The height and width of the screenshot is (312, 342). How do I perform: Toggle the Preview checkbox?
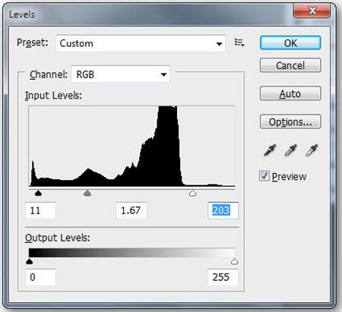pos(264,175)
